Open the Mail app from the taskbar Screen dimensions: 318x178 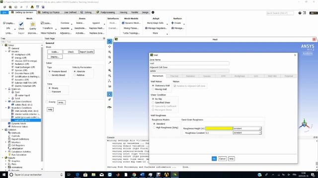[x=101, y=175]
